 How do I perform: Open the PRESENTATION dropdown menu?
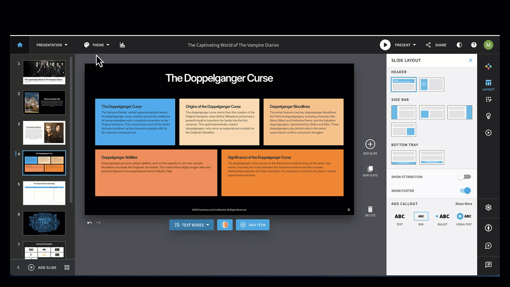[52, 45]
